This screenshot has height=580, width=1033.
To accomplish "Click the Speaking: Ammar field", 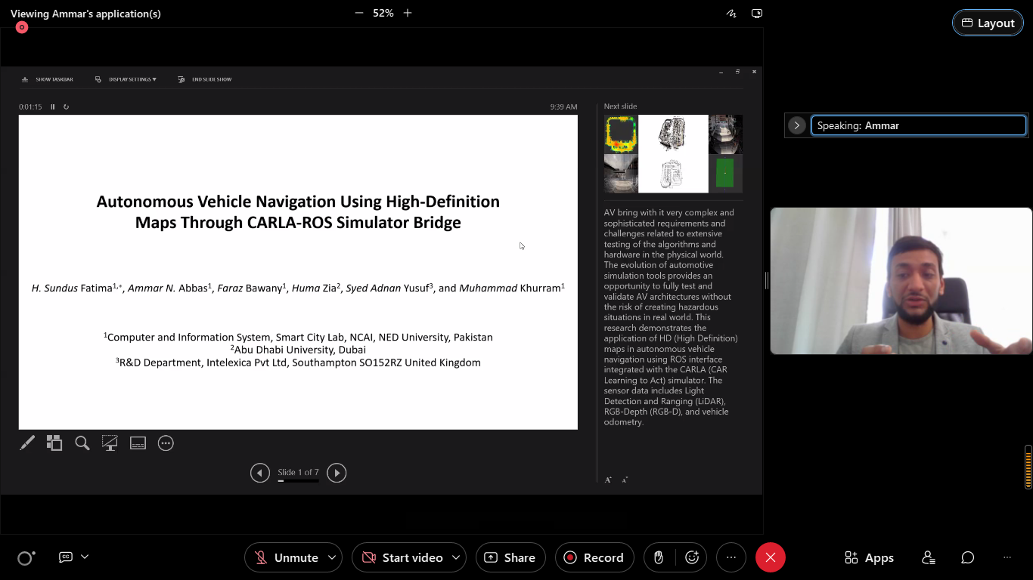I will 919,125.
